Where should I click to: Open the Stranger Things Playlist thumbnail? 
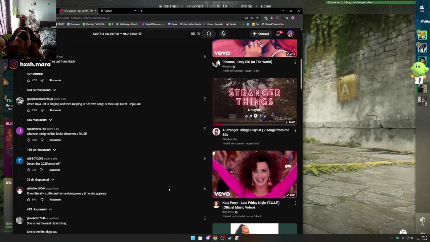pos(255,102)
